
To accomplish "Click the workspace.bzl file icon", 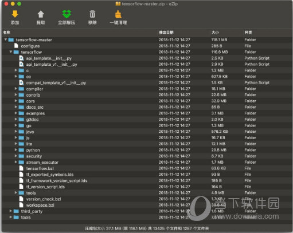I will 21,205.
